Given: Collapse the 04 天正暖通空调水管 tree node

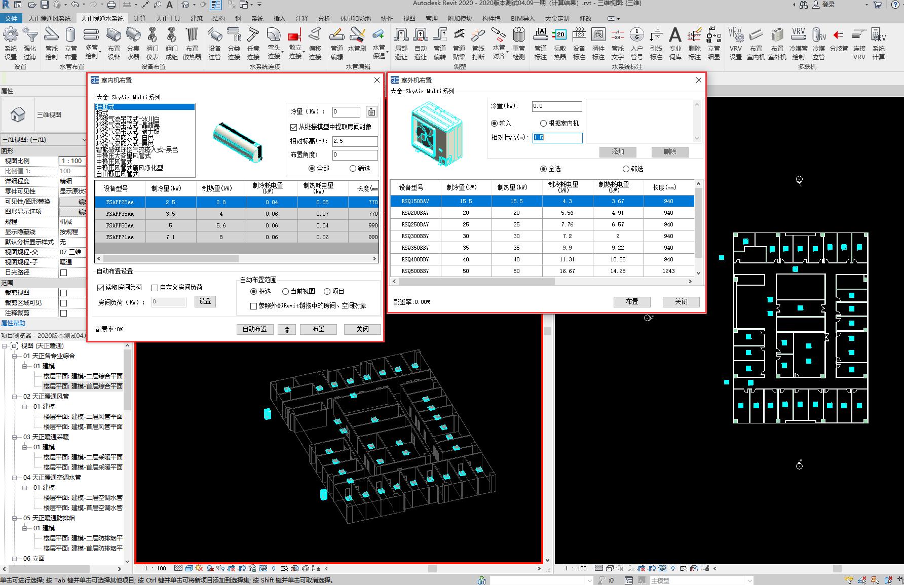Looking at the screenshot, I should point(15,478).
